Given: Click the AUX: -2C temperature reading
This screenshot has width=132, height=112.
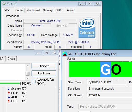Looking at the screenshot, I should (x=19, y=97).
